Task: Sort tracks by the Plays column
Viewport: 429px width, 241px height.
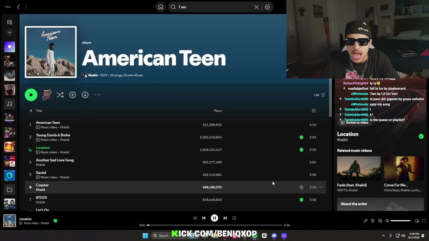Action: click(218, 111)
